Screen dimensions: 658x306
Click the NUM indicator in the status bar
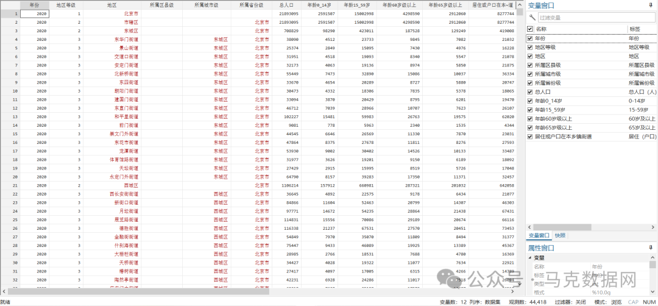pos(649,302)
